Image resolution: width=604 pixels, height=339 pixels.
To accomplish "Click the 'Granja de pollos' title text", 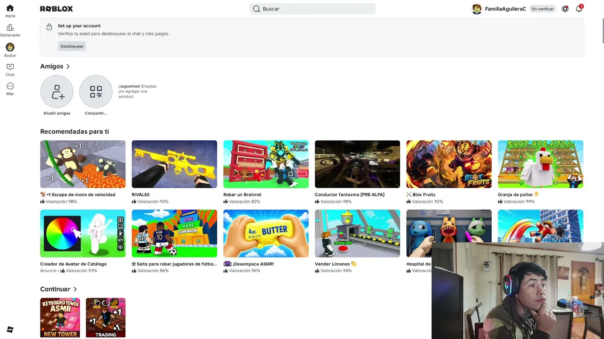I will point(515,194).
